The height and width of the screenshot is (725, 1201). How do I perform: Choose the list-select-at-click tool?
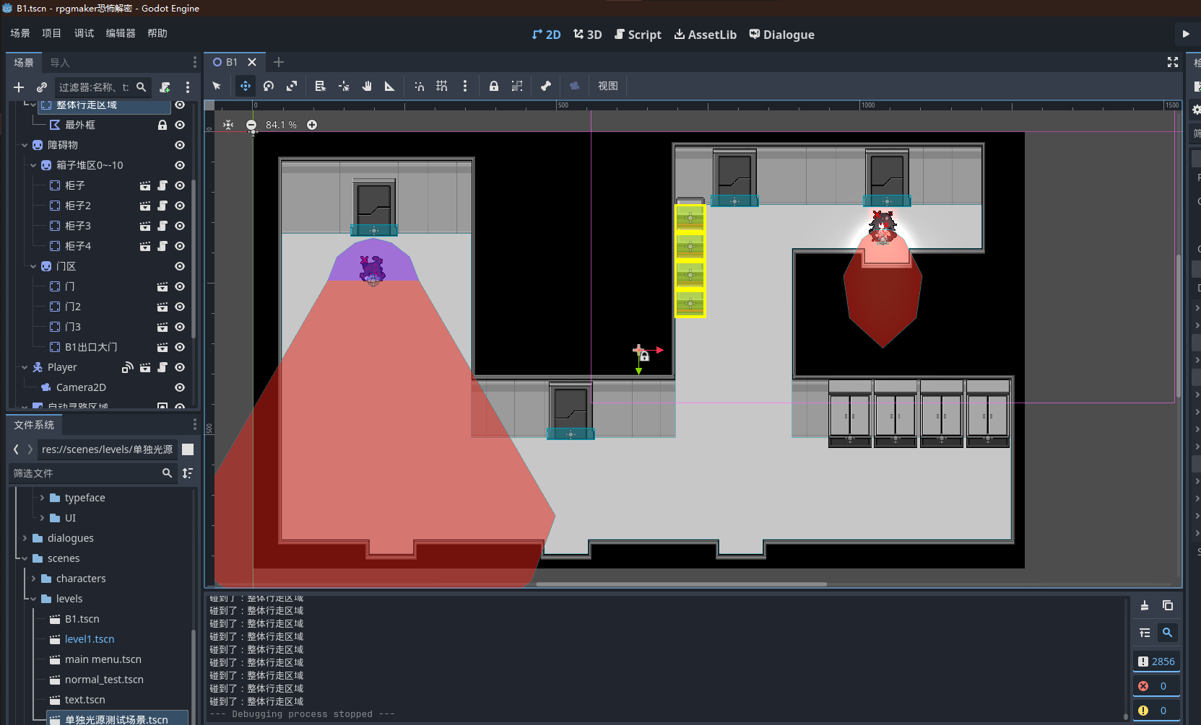(x=321, y=86)
